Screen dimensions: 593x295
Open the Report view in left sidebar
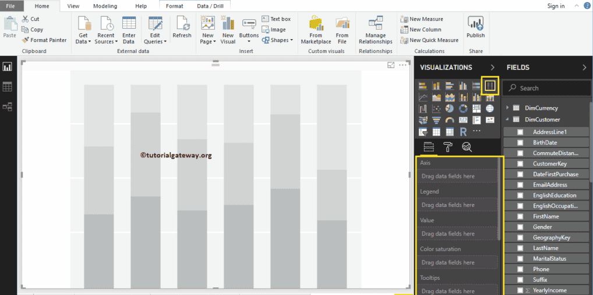tap(7, 67)
